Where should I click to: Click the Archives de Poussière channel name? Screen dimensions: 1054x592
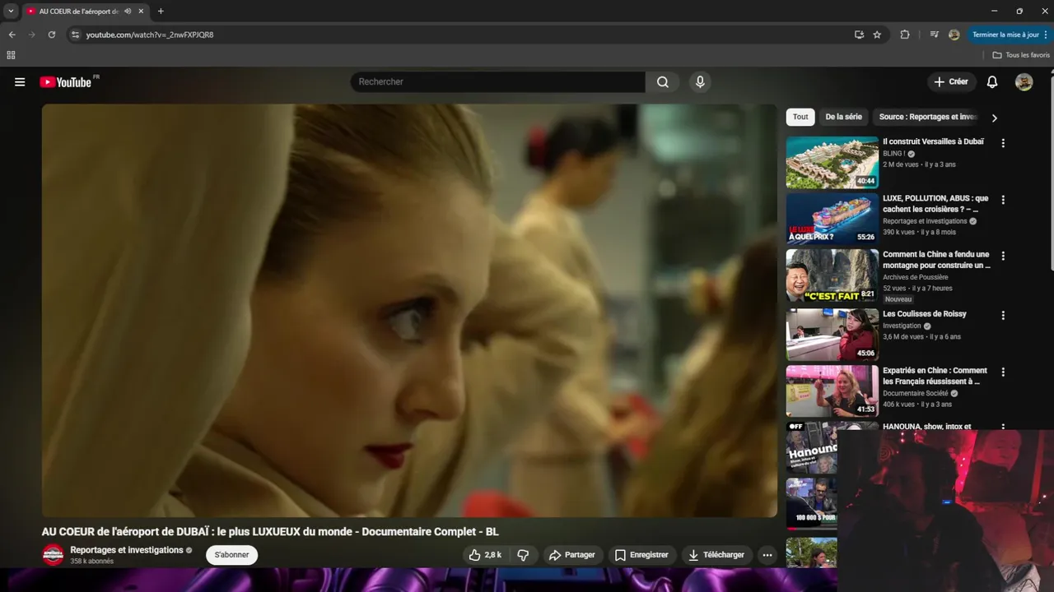(x=916, y=277)
